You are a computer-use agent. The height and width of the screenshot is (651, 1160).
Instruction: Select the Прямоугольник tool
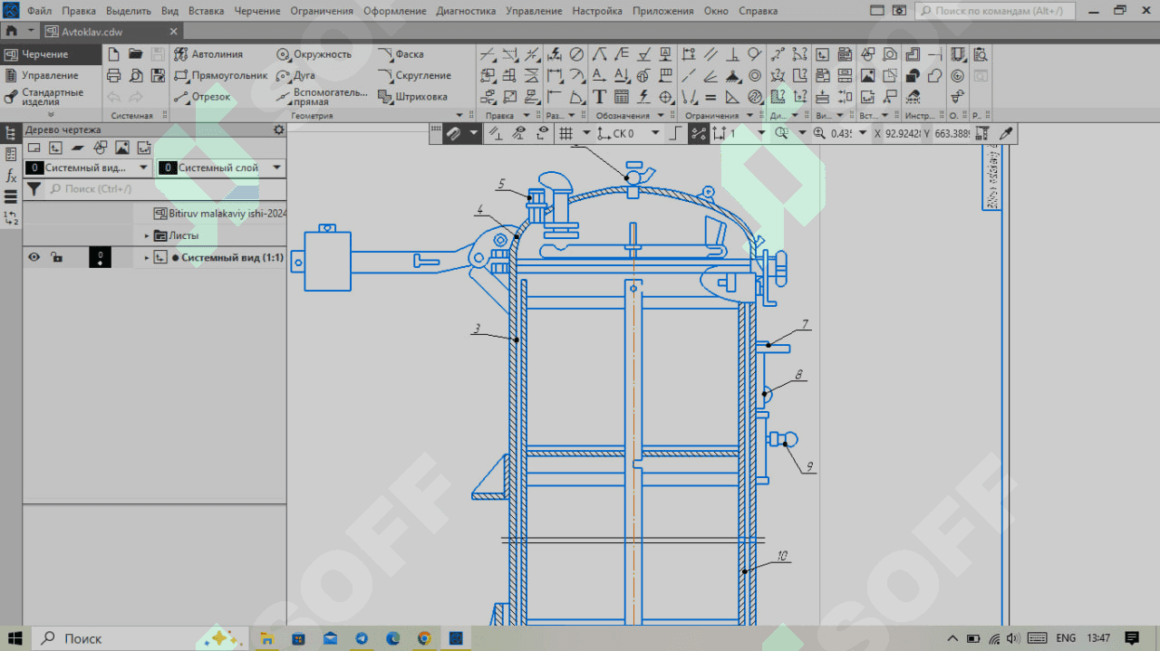coord(220,75)
